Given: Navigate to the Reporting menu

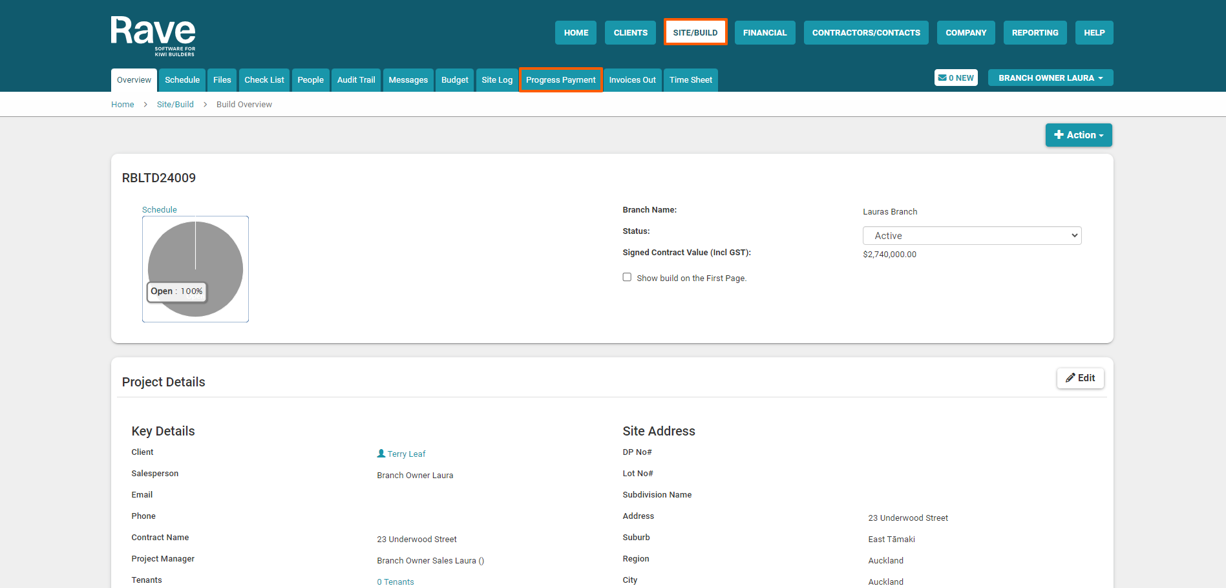Looking at the screenshot, I should [x=1035, y=33].
